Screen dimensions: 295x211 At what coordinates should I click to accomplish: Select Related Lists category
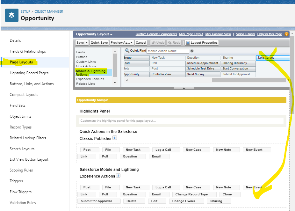coord(85,84)
